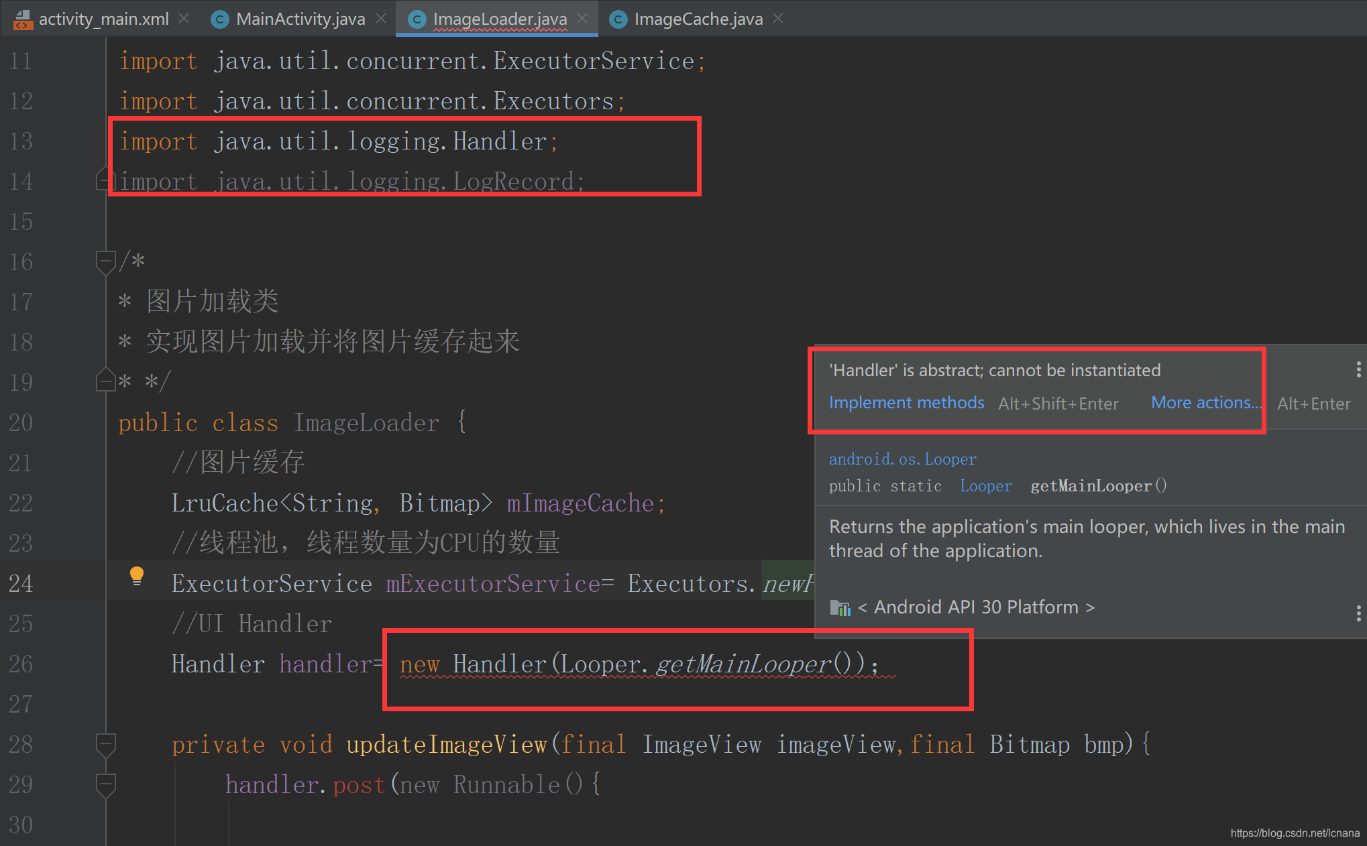The image size is (1367, 846).
Task: Click the class icon on MainActivity.java tab
Action: coord(219,19)
